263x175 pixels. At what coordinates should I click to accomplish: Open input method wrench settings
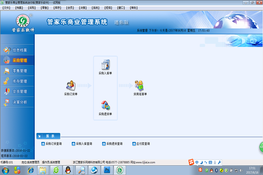(219, 162)
